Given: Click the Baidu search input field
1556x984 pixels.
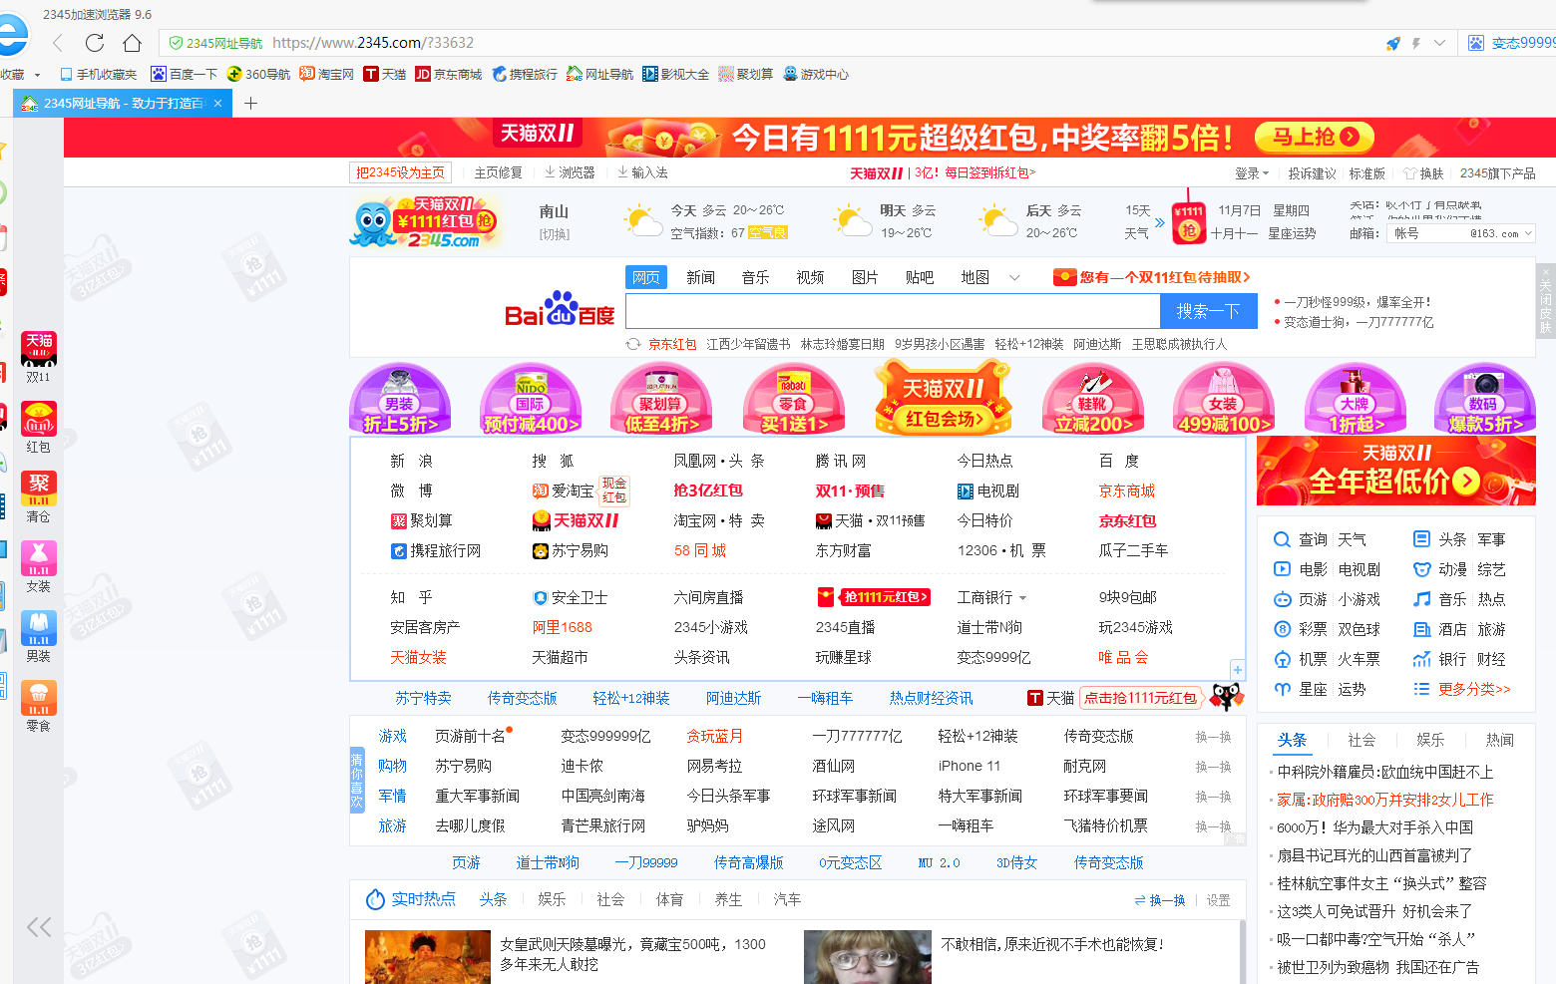Looking at the screenshot, I should [x=893, y=311].
